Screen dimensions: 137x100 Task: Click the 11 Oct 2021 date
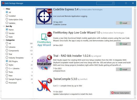(58, 92)
